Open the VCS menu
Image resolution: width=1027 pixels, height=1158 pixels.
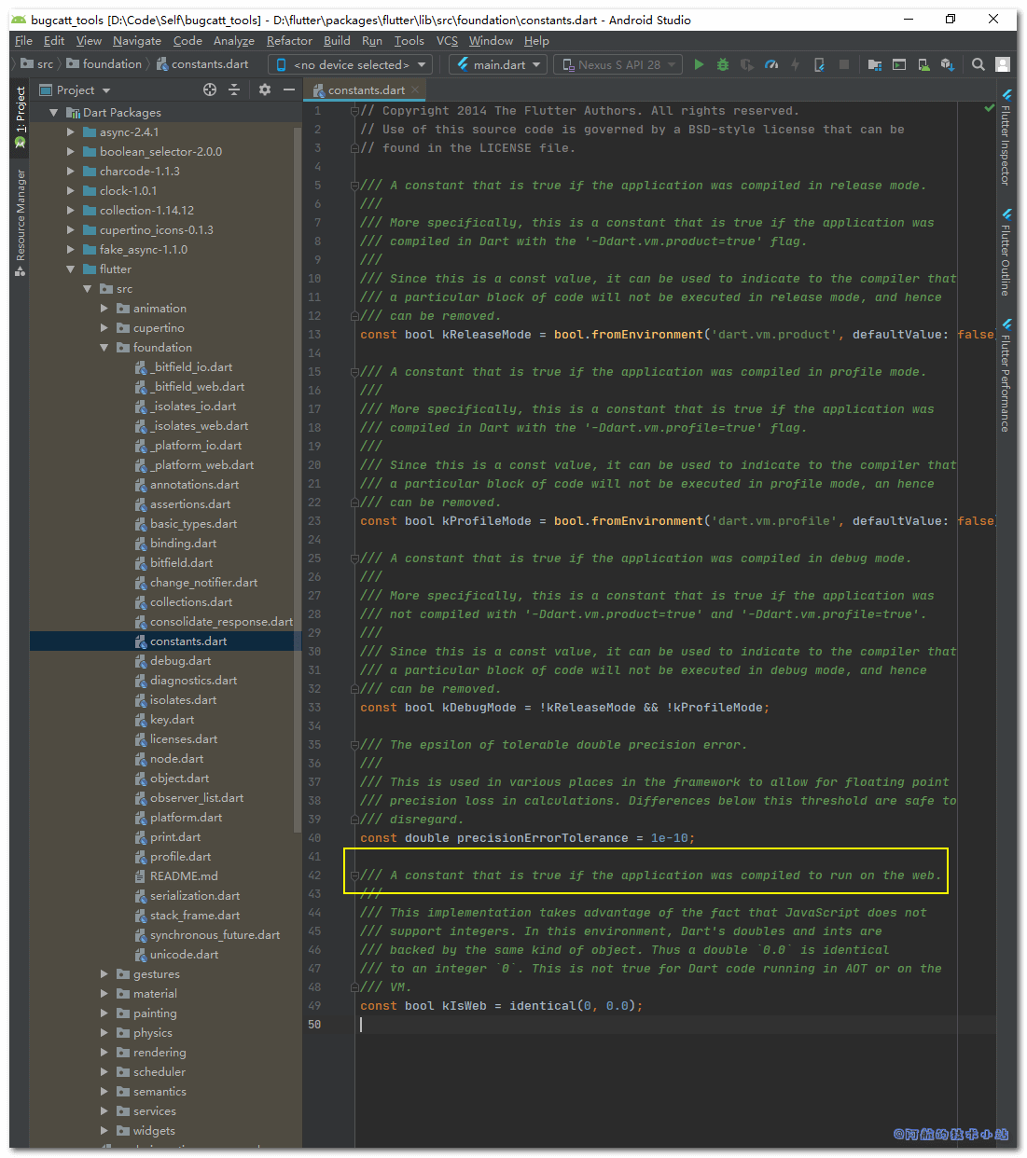coord(447,41)
